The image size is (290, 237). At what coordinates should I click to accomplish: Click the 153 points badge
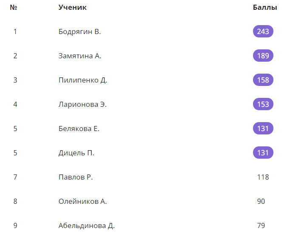(x=263, y=104)
